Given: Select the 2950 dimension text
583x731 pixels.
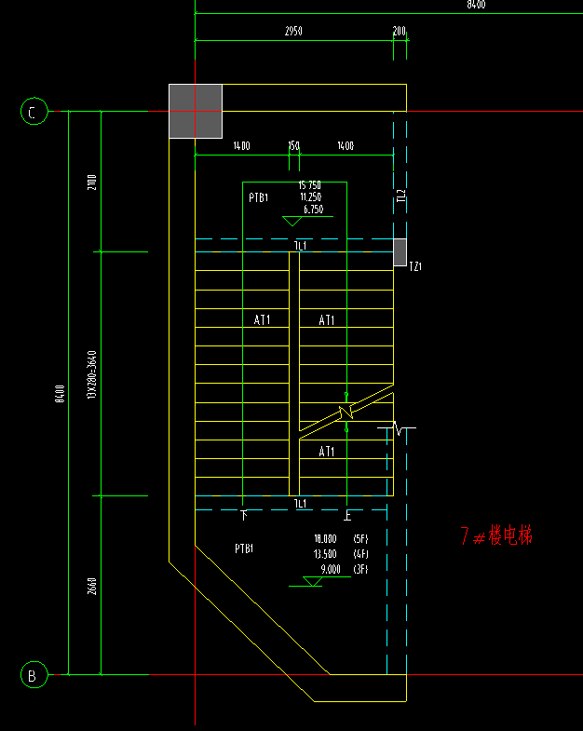Looking at the screenshot, I should 293,32.
